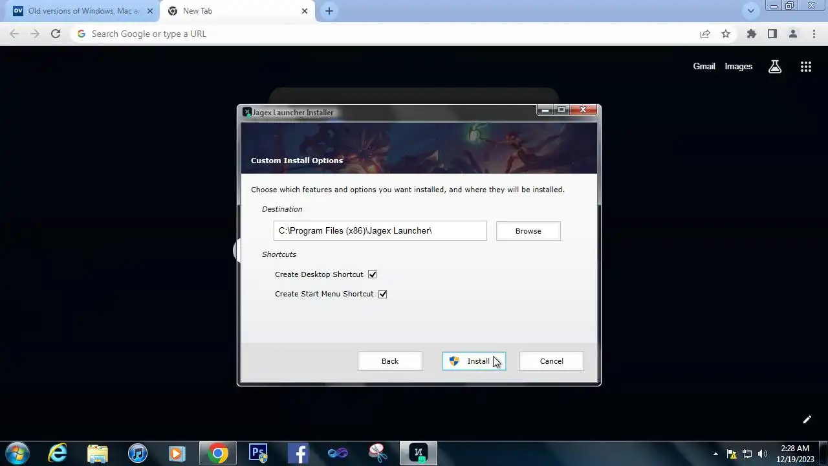Click the destination path input field
This screenshot has width=828, height=466.
(380, 231)
